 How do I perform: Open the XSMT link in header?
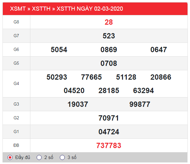click(18, 9)
